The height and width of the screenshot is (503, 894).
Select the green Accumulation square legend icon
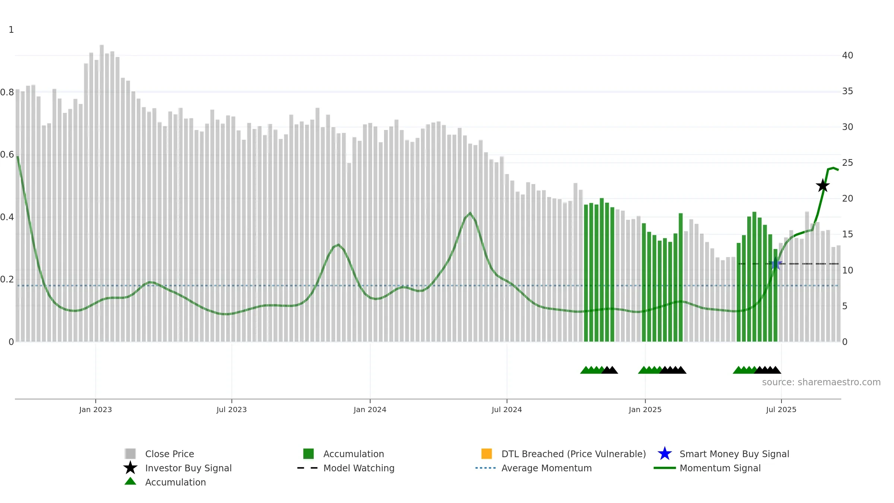[x=308, y=453]
